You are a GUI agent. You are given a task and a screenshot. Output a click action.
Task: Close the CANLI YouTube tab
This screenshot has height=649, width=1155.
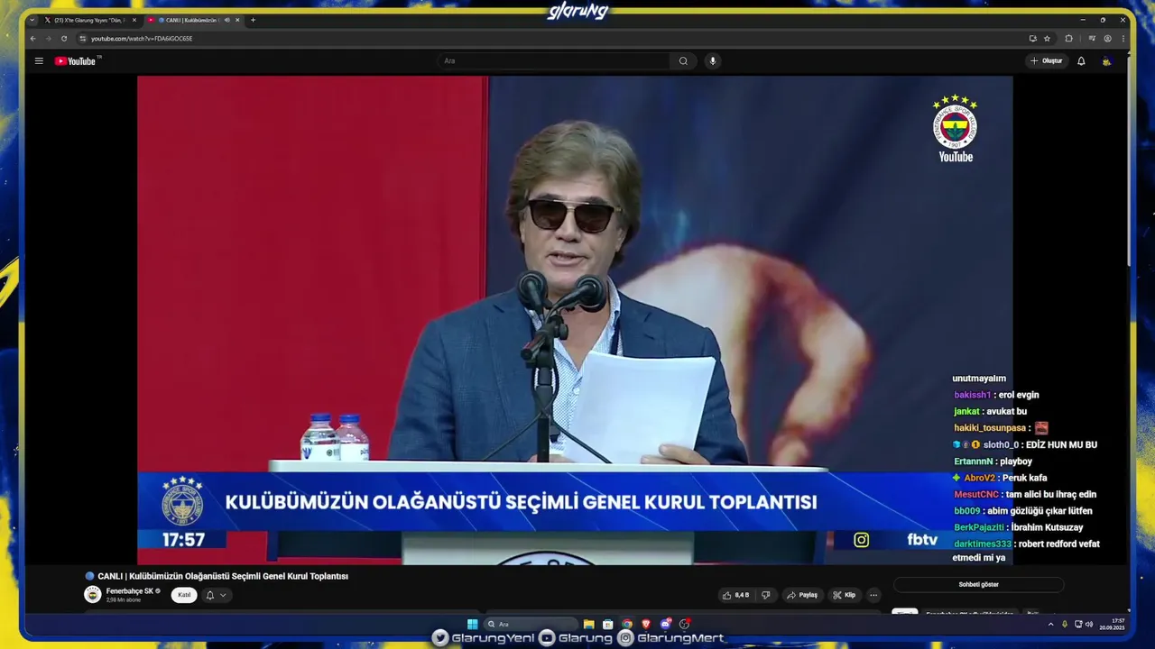coord(237,20)
